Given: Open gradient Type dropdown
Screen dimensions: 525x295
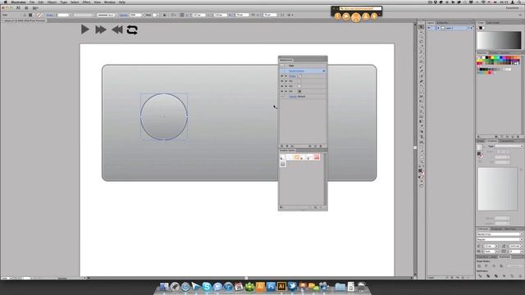Looking at the screenshot, I should click(x=509, y=146).
